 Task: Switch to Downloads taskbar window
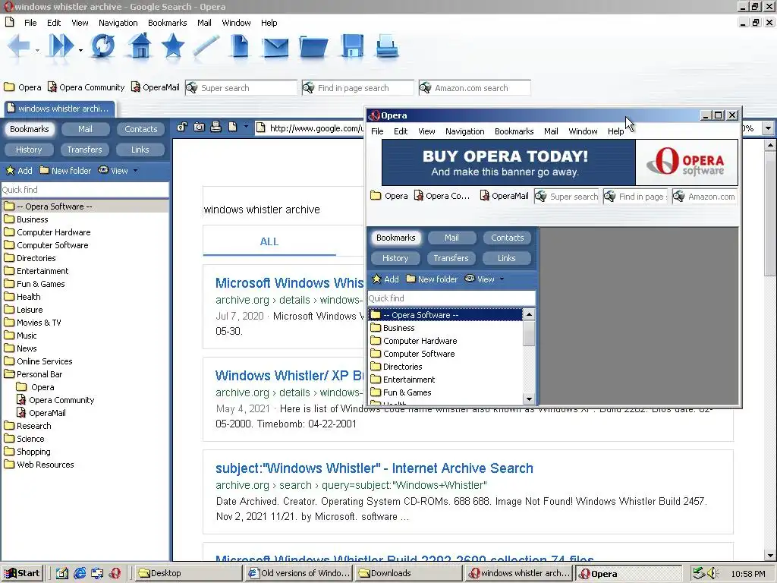(x=409, y=573)
